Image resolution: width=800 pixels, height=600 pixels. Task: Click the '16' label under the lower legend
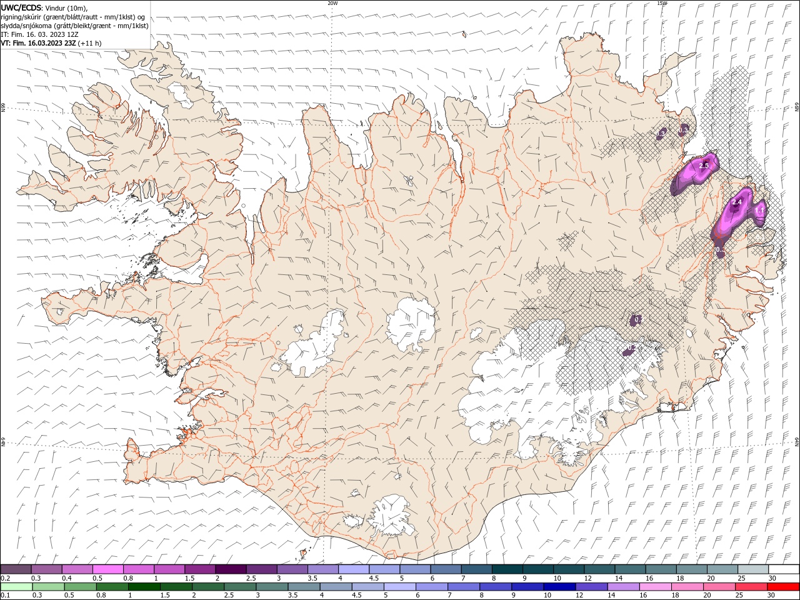(x=643, y=596)
